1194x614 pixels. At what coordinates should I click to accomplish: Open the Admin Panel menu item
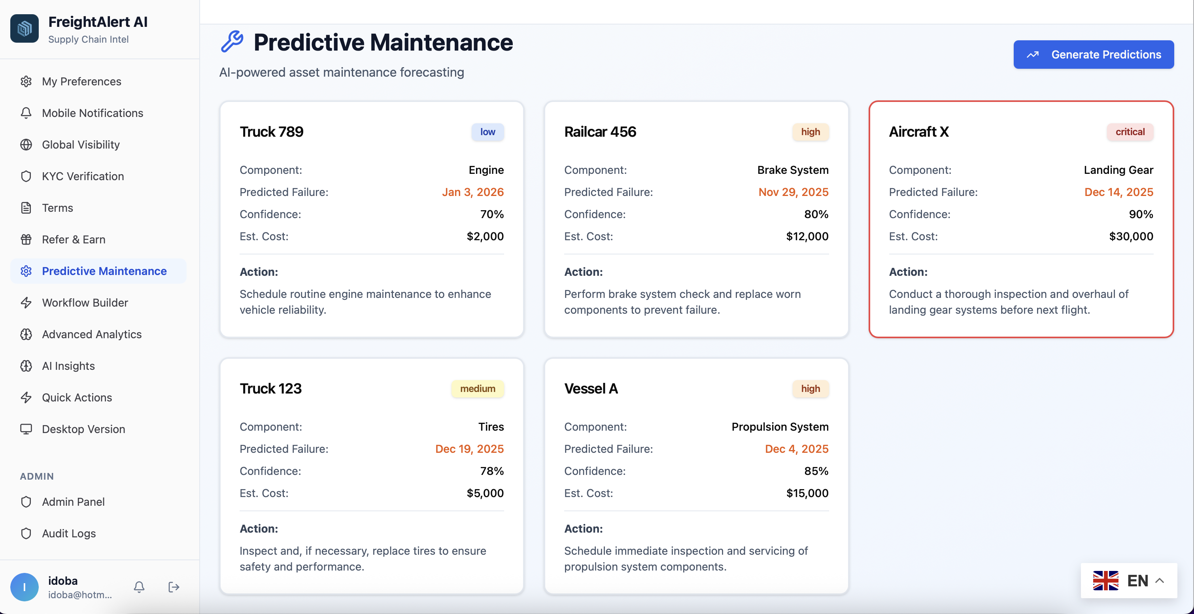click(x=73, y=501)
